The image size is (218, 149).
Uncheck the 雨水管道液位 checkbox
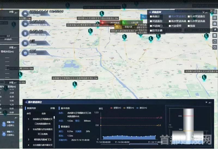click(x=169, y=17)
